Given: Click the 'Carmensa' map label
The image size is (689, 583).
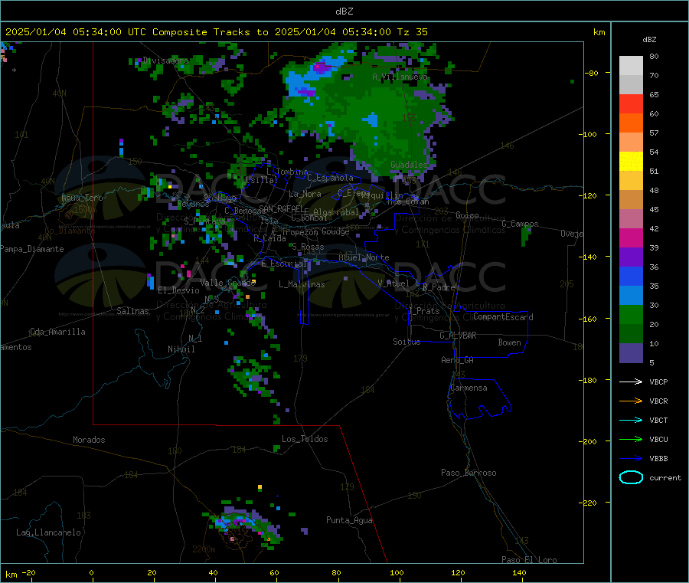Looking at the screenshot, I should [469, 388].
